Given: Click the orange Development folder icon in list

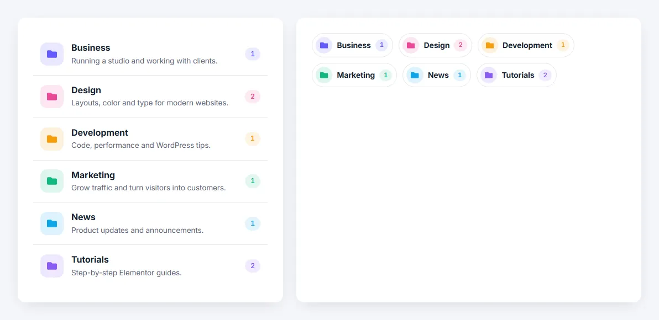Looking at the screenshot, I should pyautogui.click(x=52, y=139).
